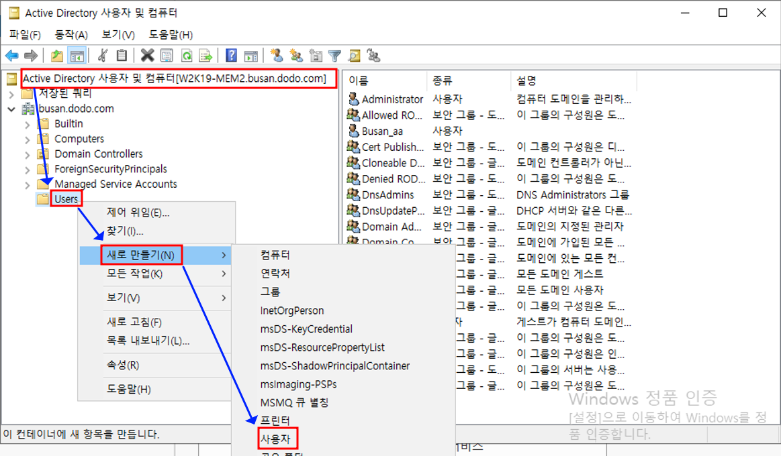This screenshot has height=456, width=781.
Task: Click the forward arrow toolbar icon
Action: coord(31,56)
